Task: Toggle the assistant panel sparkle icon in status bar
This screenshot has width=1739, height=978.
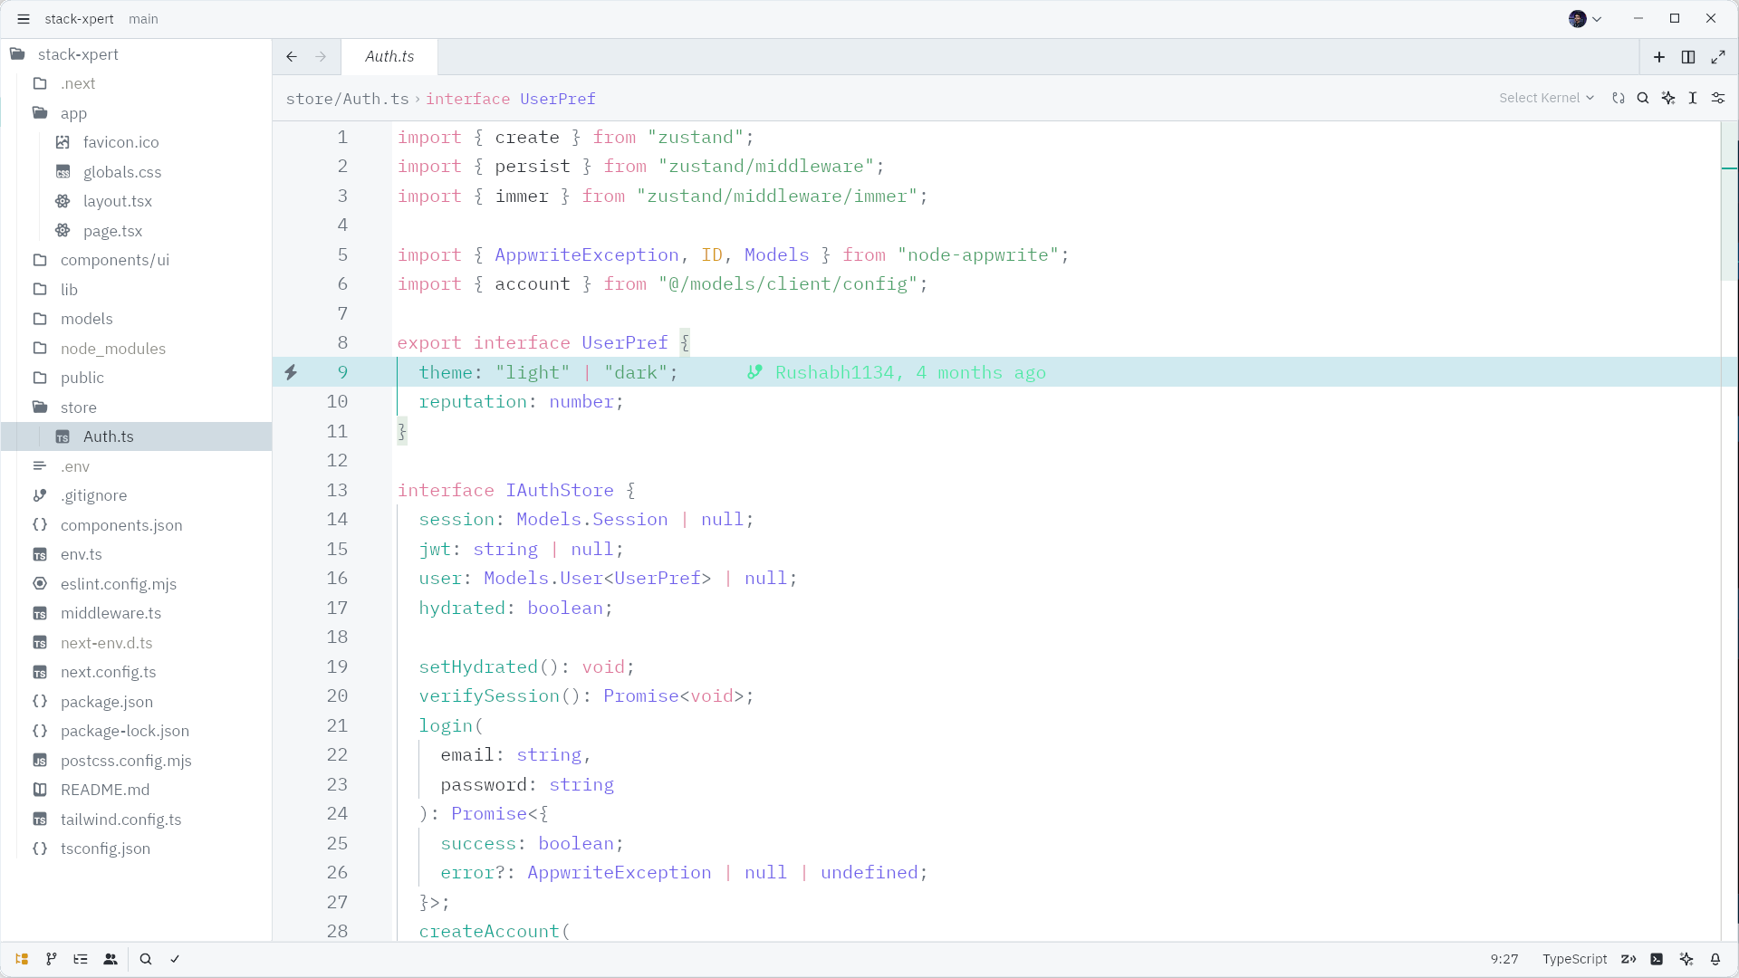Action: [x=1686, y=959]
